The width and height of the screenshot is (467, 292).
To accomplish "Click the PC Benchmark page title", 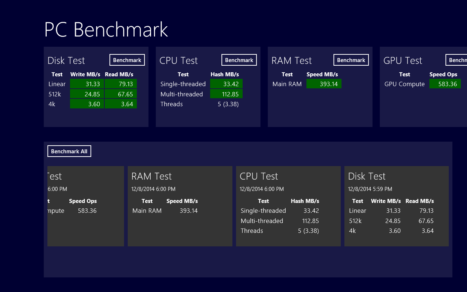I will (x=106, y=30).
